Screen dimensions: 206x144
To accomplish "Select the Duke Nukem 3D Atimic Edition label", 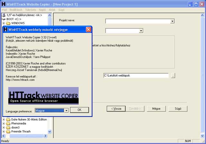I will [x=29, y=120].
